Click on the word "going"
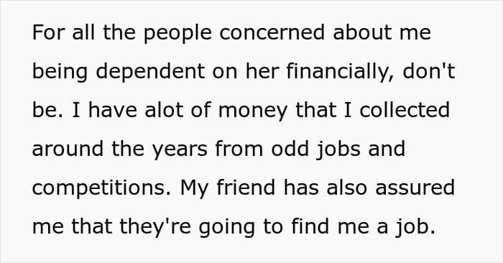The height and width of the screenshot is (263, 503). click(226, 228)
